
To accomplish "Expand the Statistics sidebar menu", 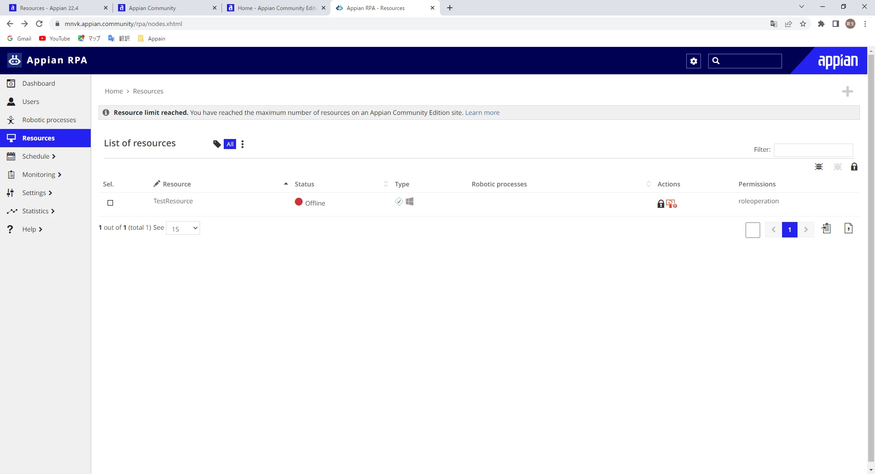I will tap(38, 211).
